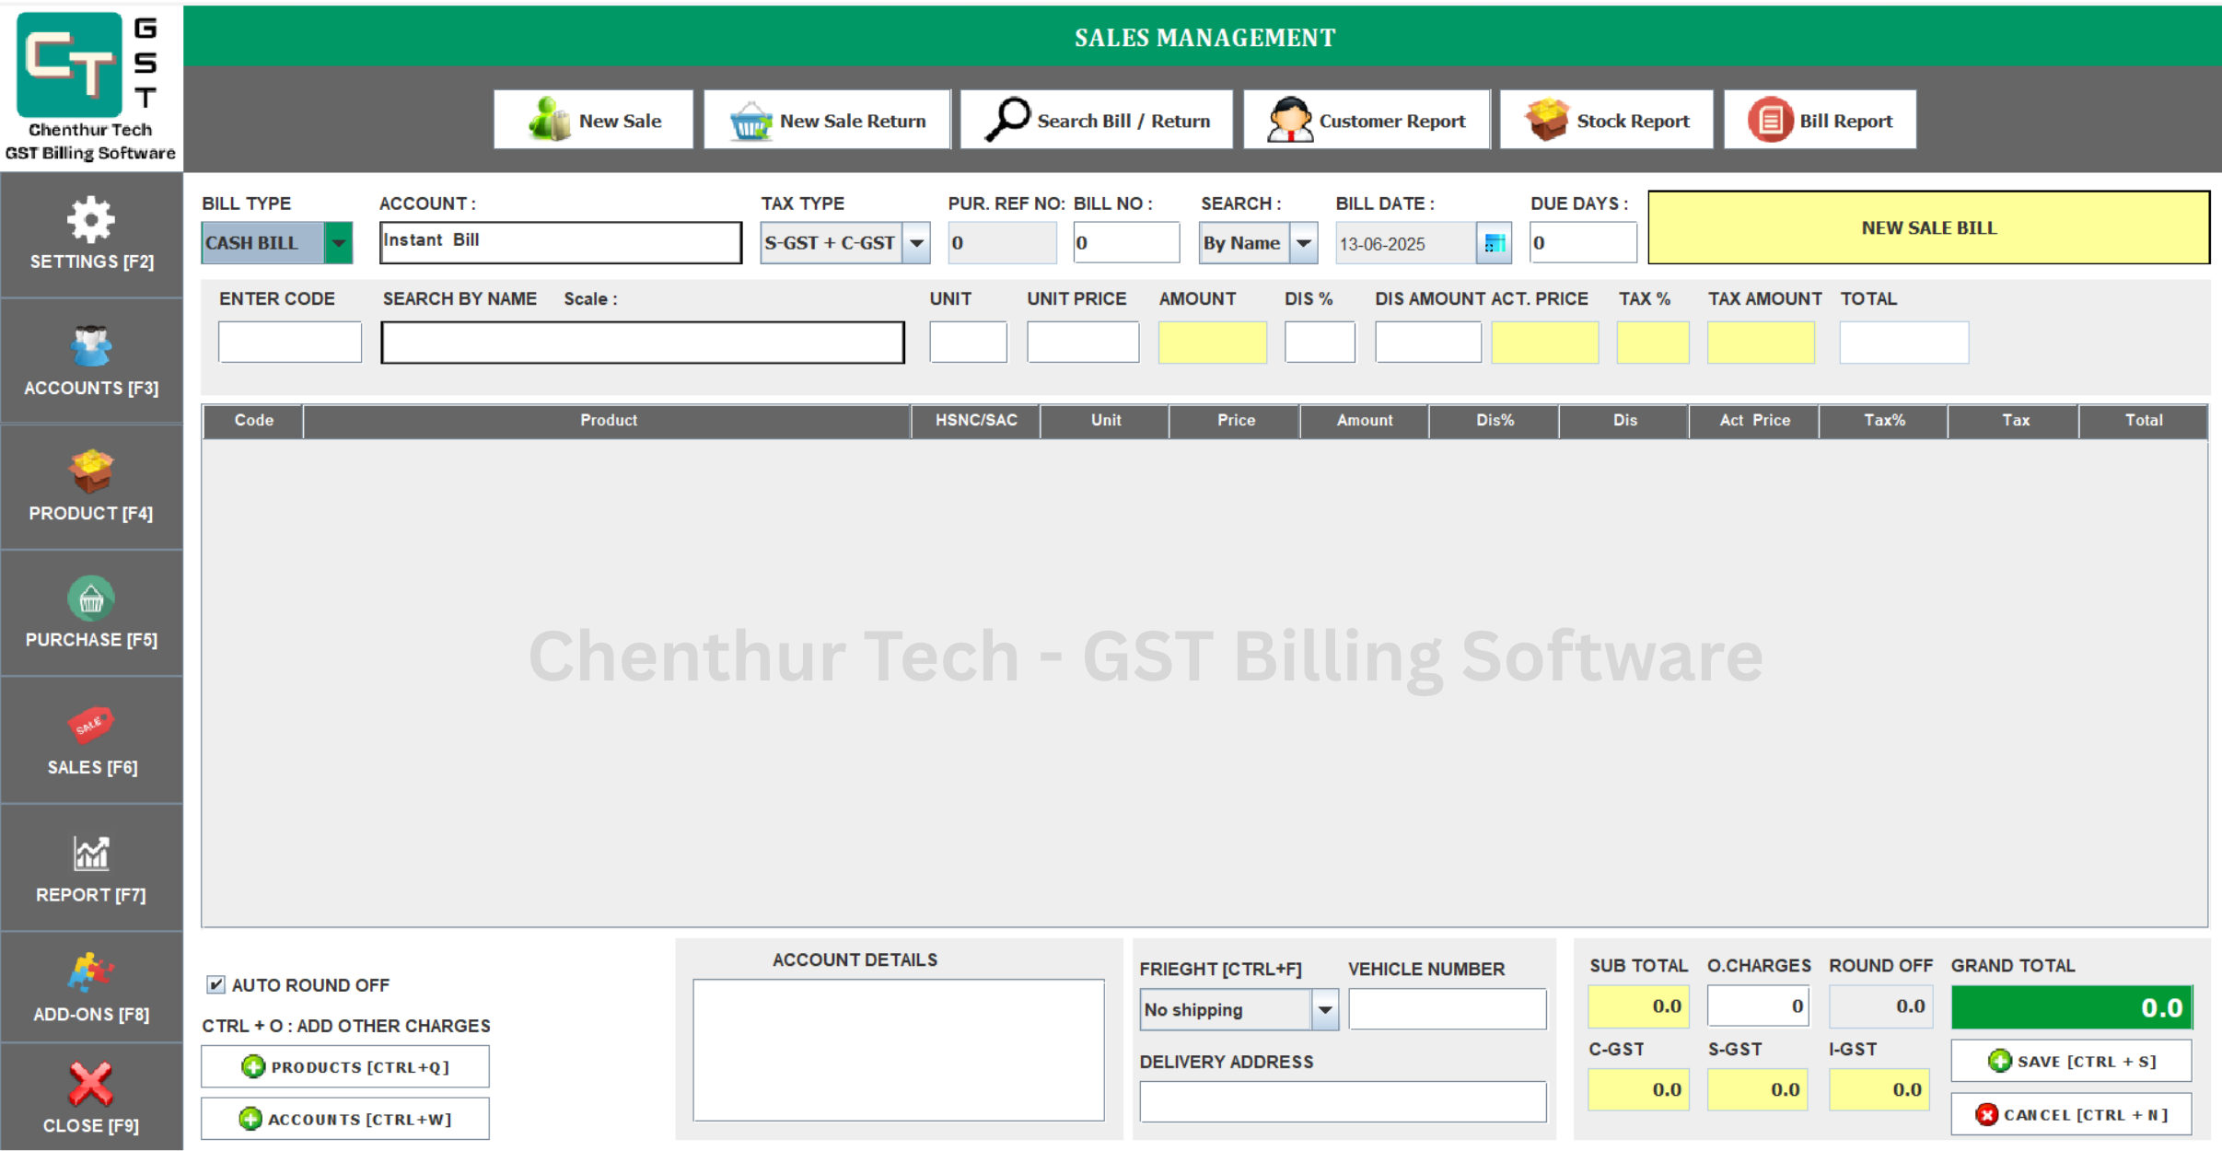Screen dimensions: 2222x1151
Task: Click the Vehicle Number field
Action: [x=1447, y=1009]
